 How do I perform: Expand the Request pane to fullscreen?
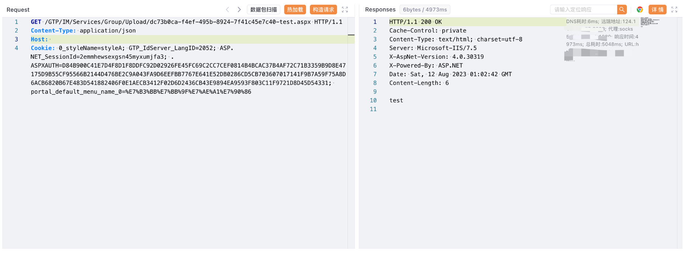tap(345, 10)
